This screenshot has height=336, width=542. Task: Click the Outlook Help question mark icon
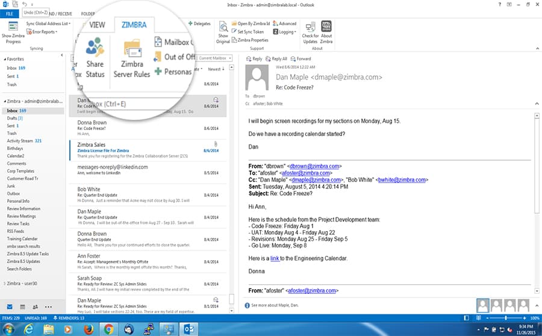499,4
